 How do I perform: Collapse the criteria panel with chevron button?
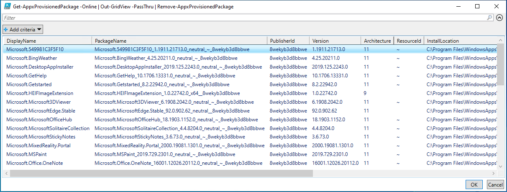(x=499, y=18)
